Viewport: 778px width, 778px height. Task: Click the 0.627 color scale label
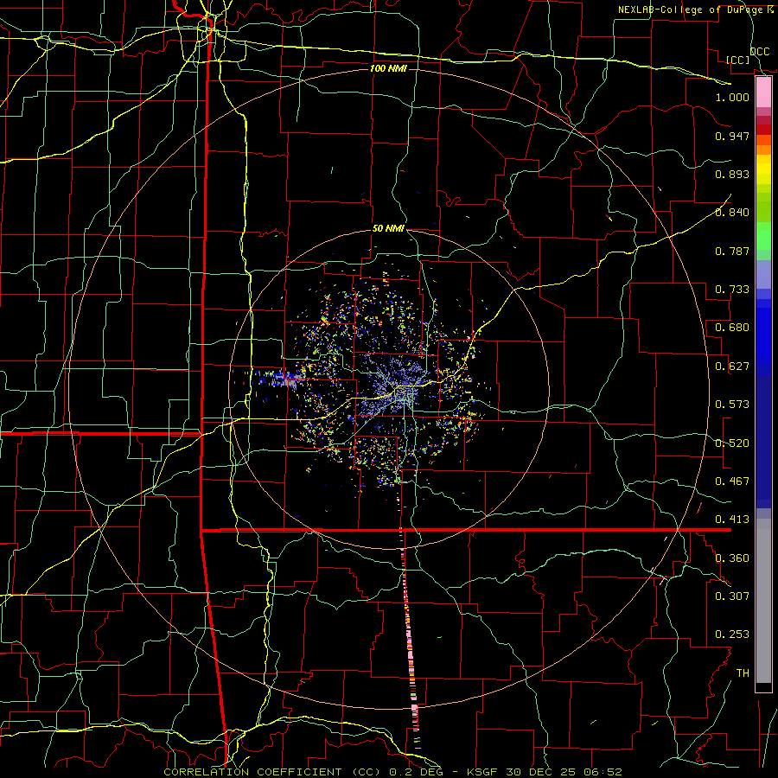click(732, 367)
